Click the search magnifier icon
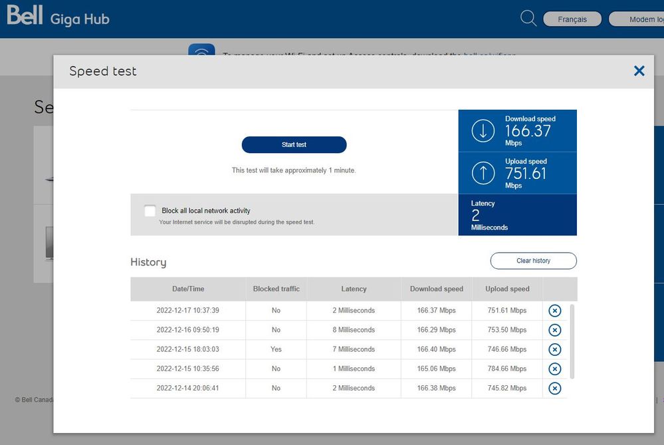The height and width of the screenshot is (445, 664). tap(528, 19)
